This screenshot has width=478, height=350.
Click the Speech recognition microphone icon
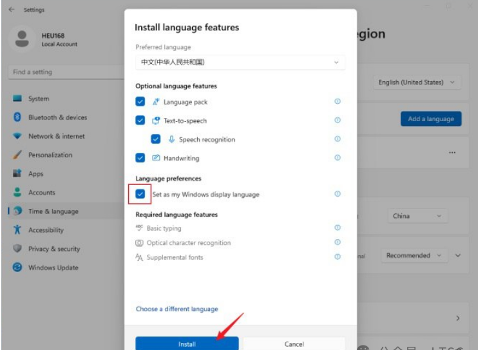[171, 139]
